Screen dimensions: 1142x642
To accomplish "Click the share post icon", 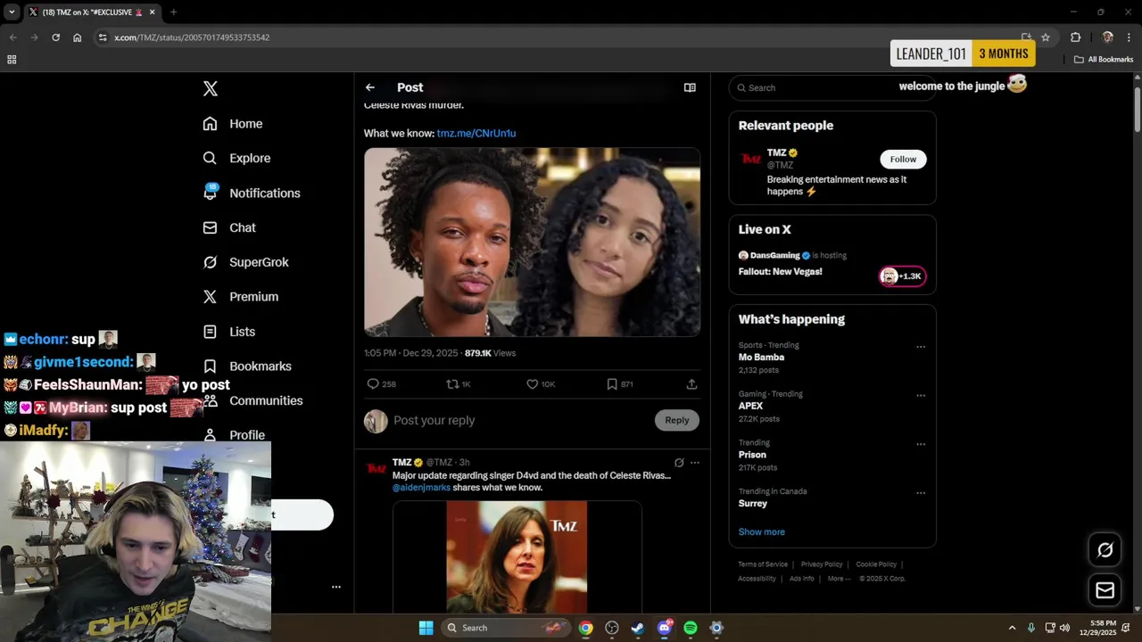I will (x=691, y=384).
